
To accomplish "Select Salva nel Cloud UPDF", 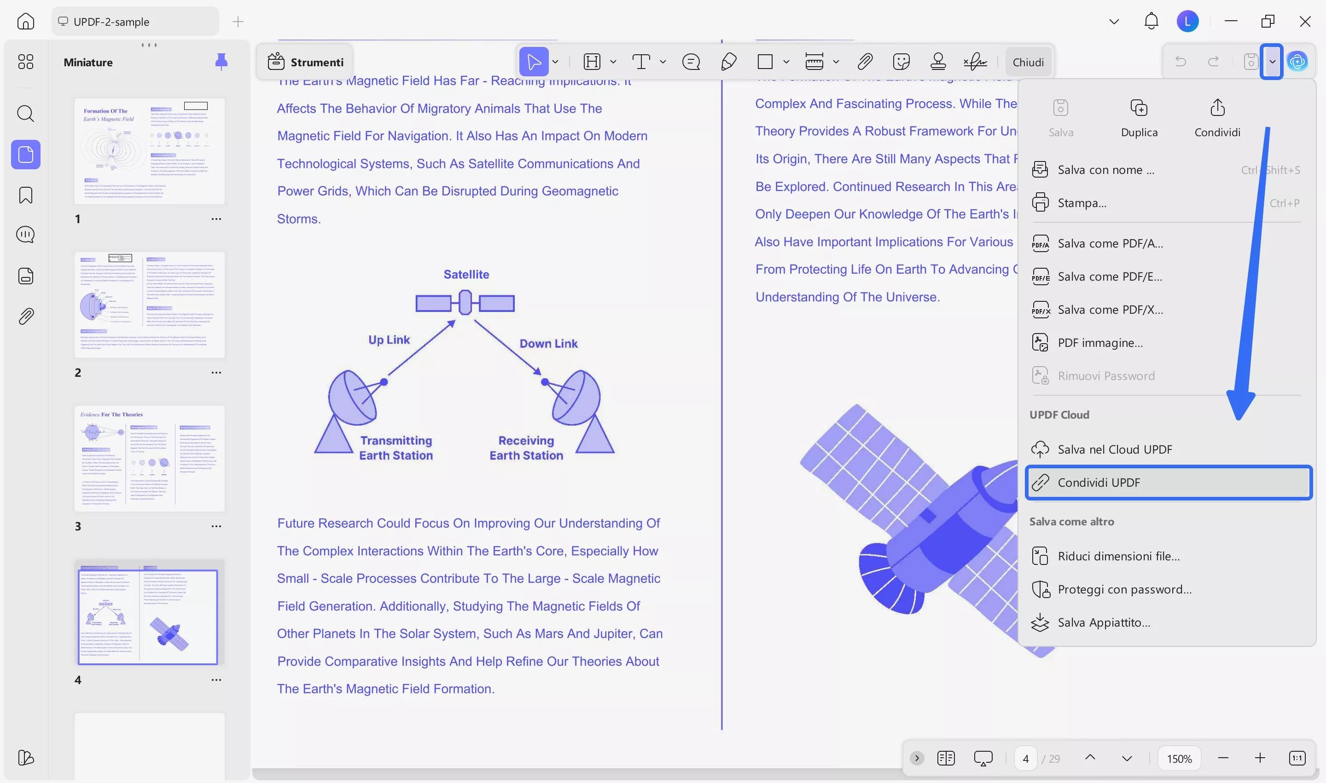I will pyautogui.click(x=1114, y=449).
